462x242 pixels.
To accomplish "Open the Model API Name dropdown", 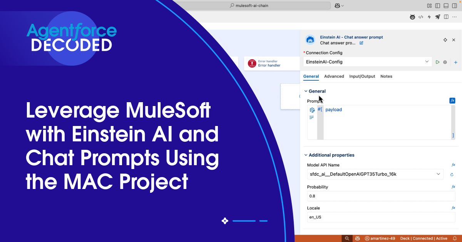I will pyautogui.click(x=375, y=174).
